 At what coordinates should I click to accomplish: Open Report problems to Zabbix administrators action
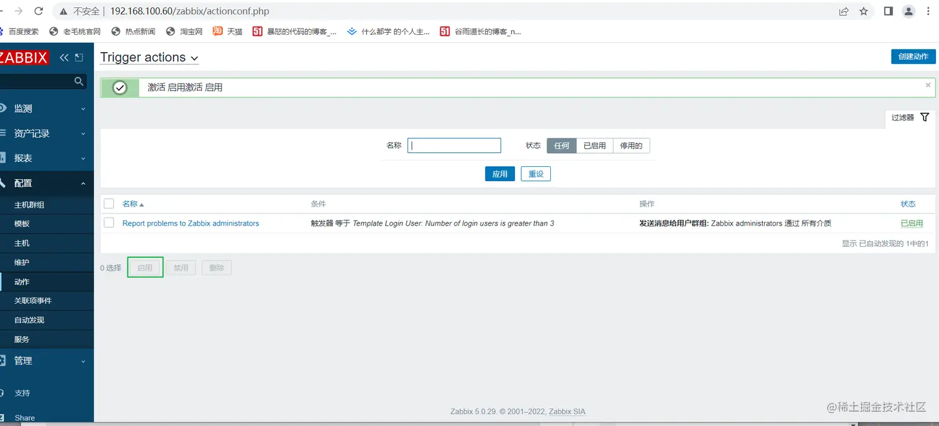191,223
